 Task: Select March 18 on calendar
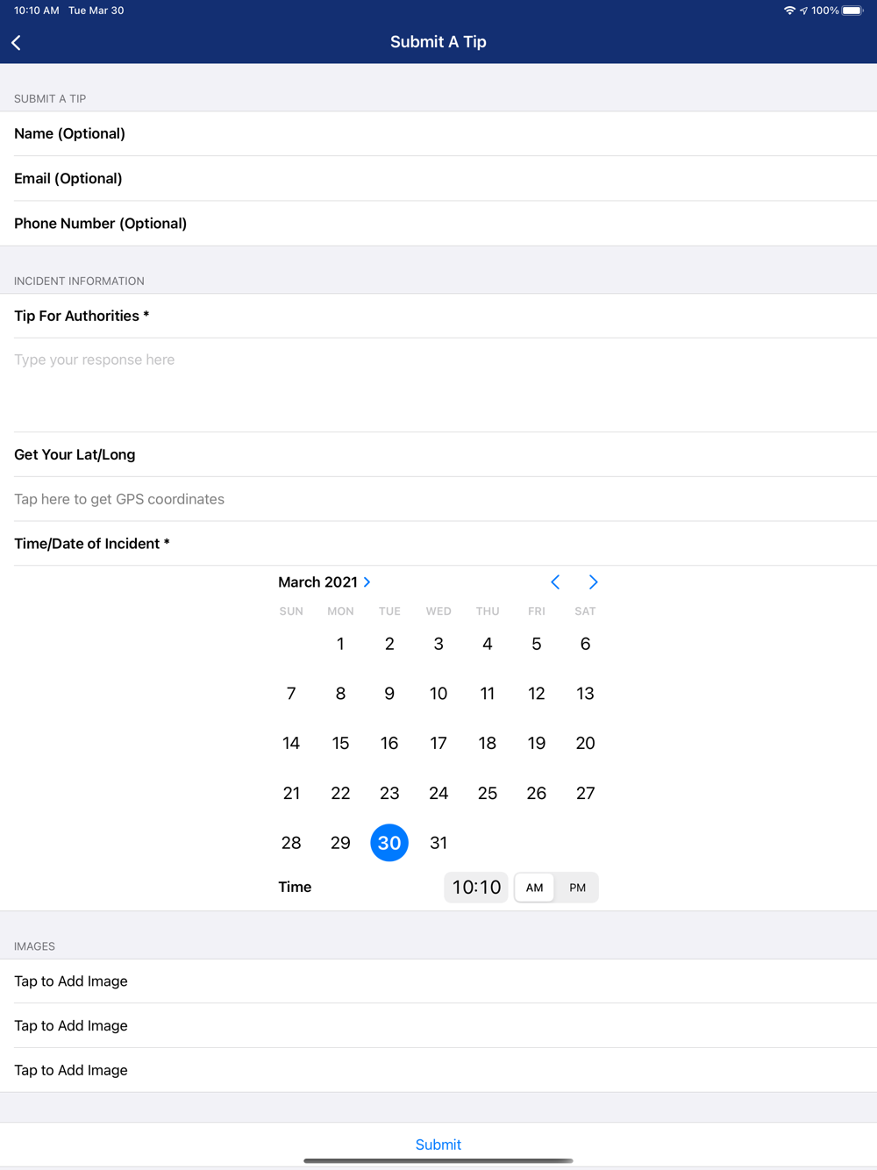488,743
